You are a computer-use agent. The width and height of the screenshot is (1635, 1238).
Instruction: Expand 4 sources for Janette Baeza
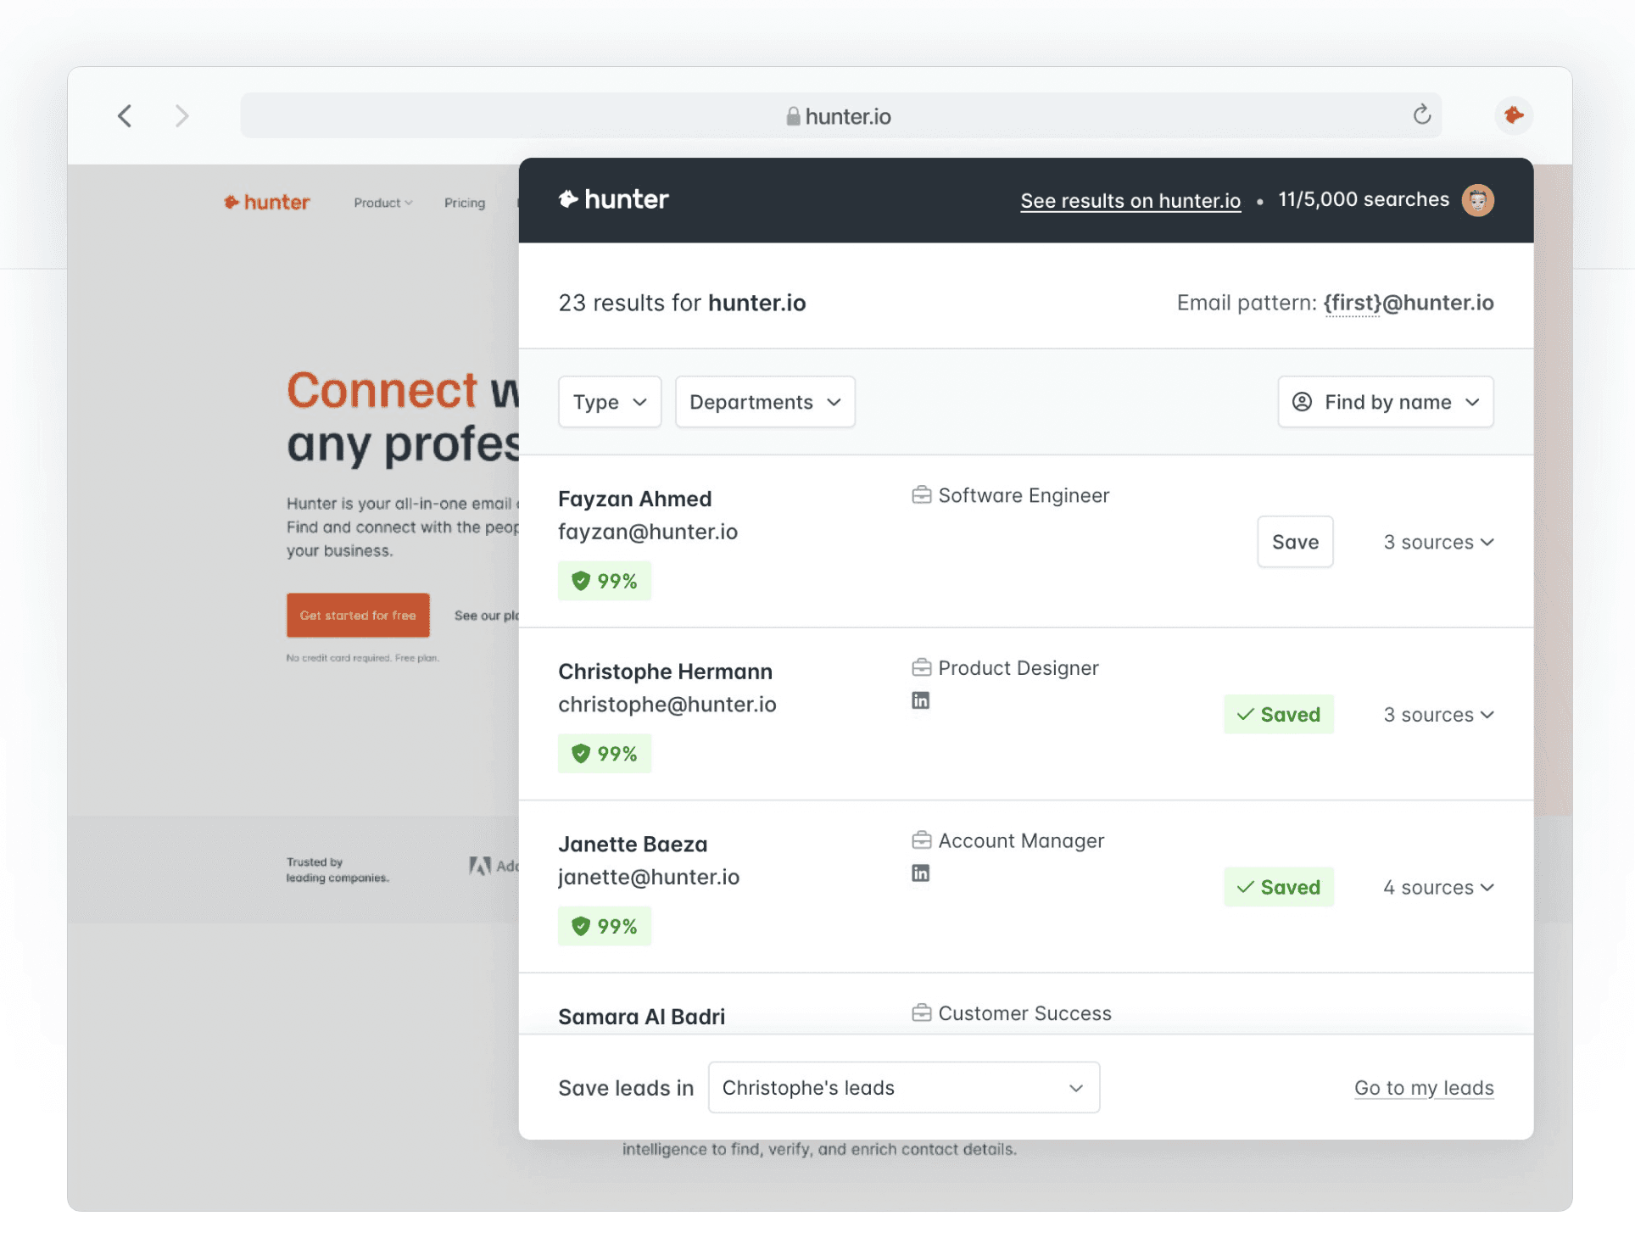click(1438, 888)
